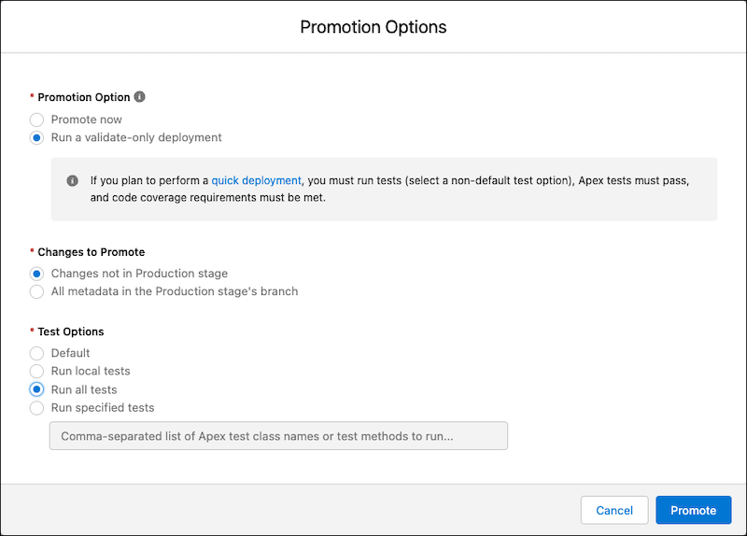Click the Cancel button
The height and width of the screenshot is (536, 747).
(614, 510)
